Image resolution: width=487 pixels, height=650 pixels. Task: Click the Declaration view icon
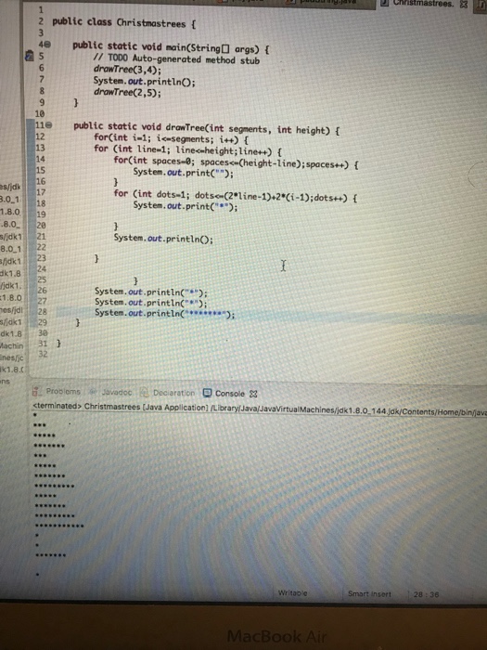144,392
